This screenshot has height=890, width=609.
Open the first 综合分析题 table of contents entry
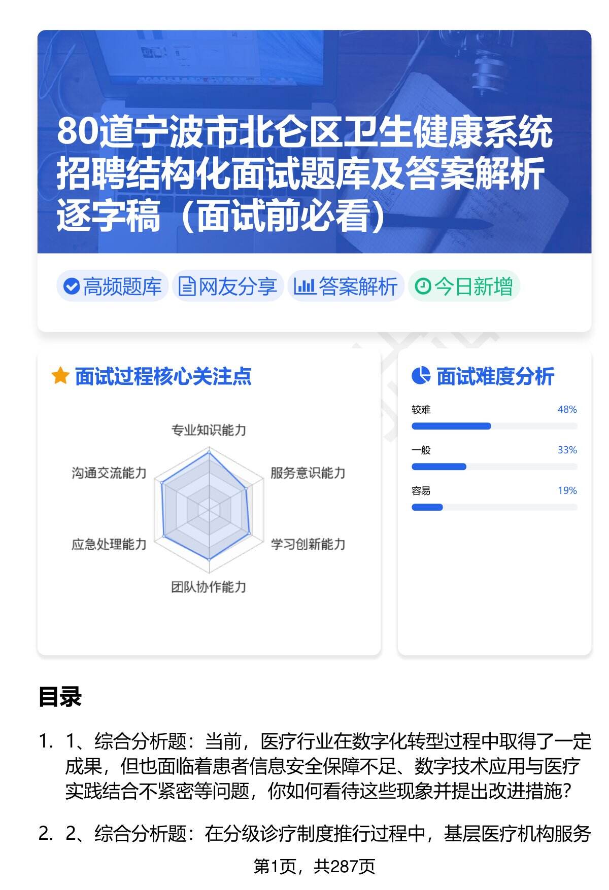coord(327,766)
